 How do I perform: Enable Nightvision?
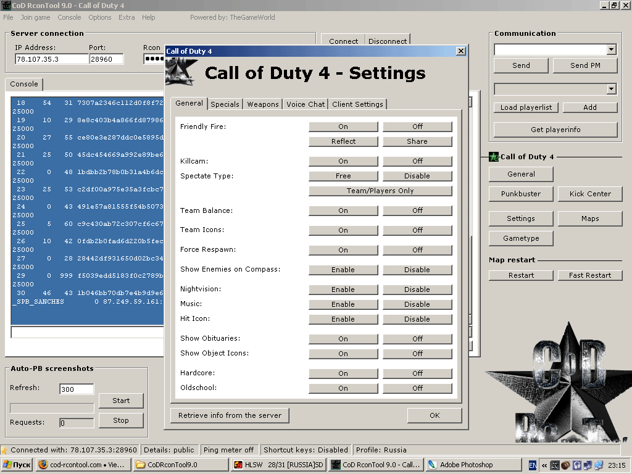point(343,289)
